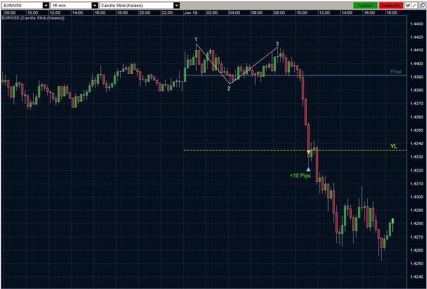
Task: Click the 1.4430 price axis label
Action: [417, 24]
